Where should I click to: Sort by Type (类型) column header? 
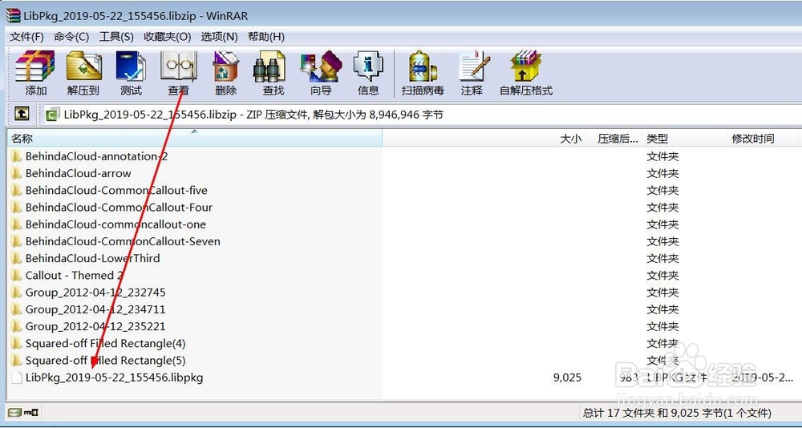click(684, 138)
